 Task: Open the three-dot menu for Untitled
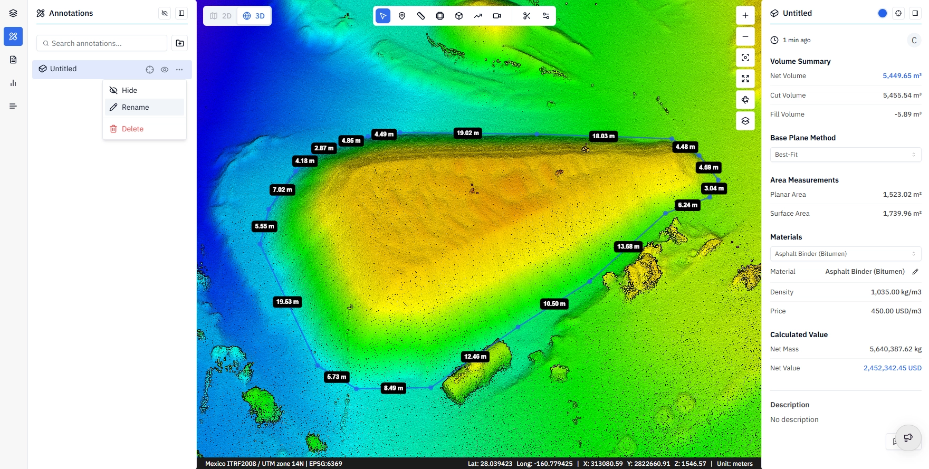(x=179, y=70)
